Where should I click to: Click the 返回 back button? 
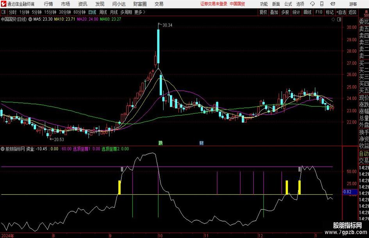352,12
